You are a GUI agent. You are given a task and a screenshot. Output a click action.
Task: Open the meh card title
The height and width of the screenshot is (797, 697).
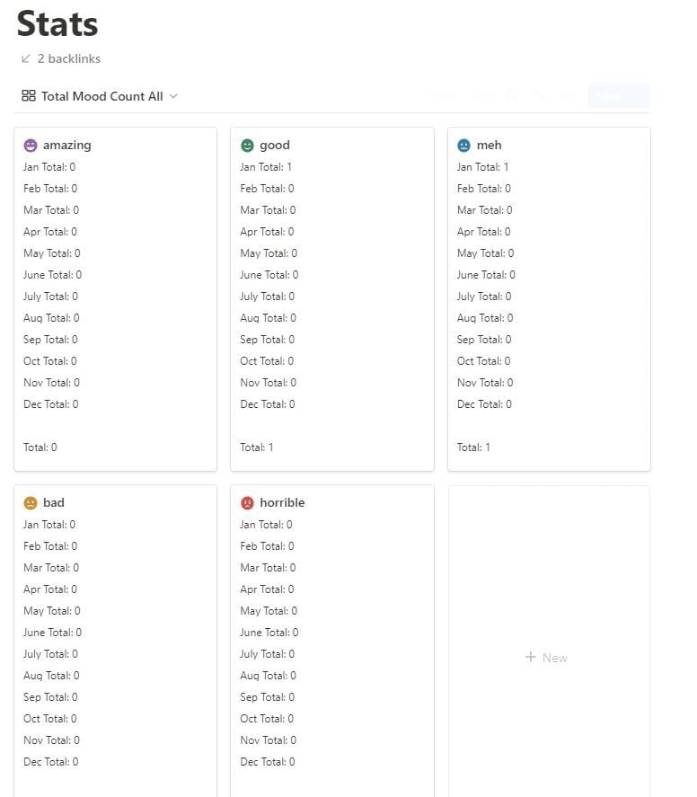click(489, 145)
